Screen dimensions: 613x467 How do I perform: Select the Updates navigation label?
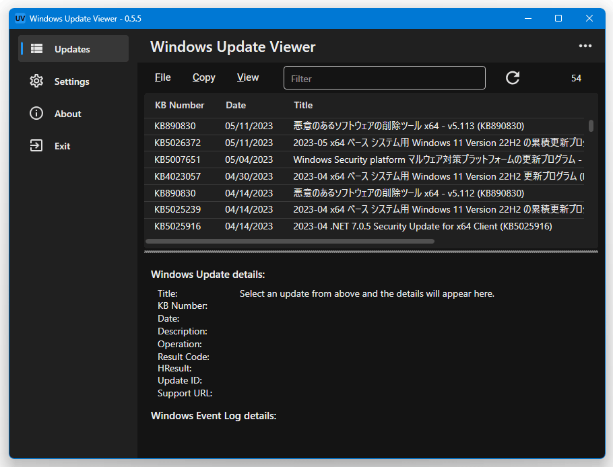coord(72,49)
